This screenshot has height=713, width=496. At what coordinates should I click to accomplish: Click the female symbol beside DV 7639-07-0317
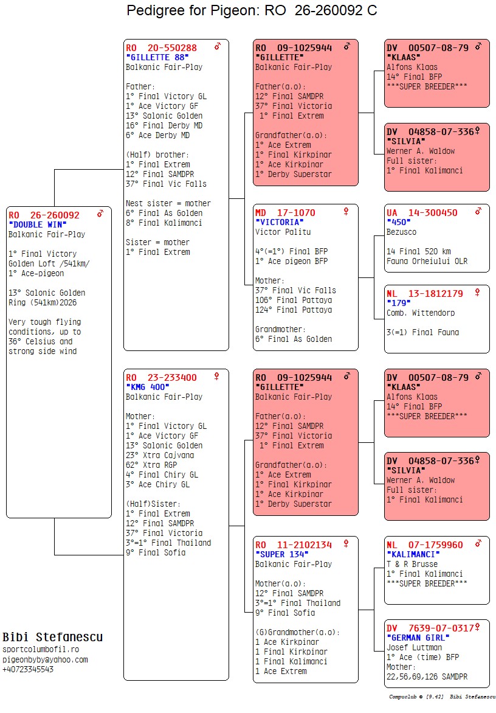(477, 627)
